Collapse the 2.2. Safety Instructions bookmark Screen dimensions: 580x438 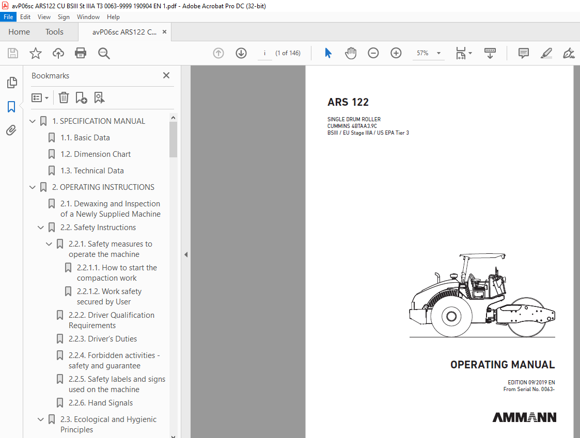coord(41,228)
